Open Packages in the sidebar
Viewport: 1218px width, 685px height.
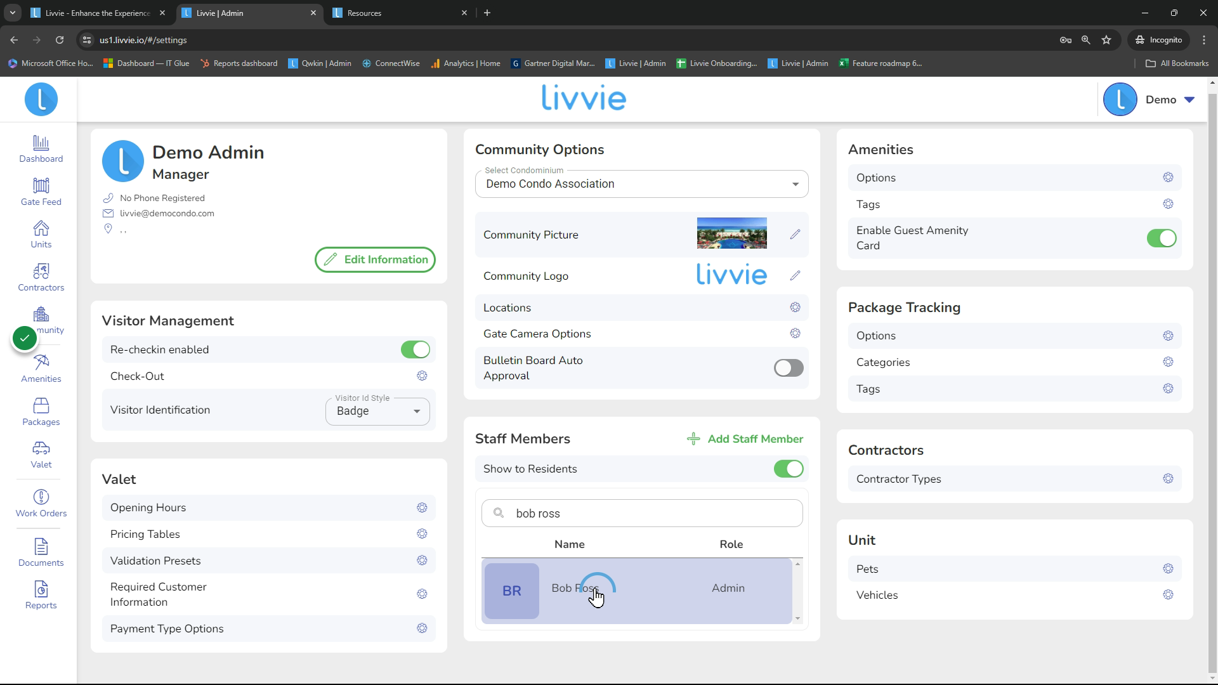41,412
